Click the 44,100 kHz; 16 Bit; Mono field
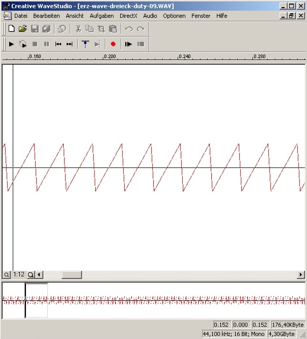 pyautogui.click(x=234, y=334)
